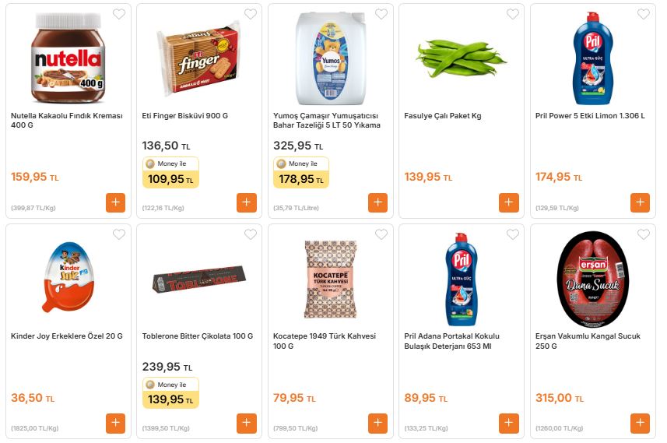Click the Eti Finger biscuit product image
667x443 pixels.
coord(199,58)
